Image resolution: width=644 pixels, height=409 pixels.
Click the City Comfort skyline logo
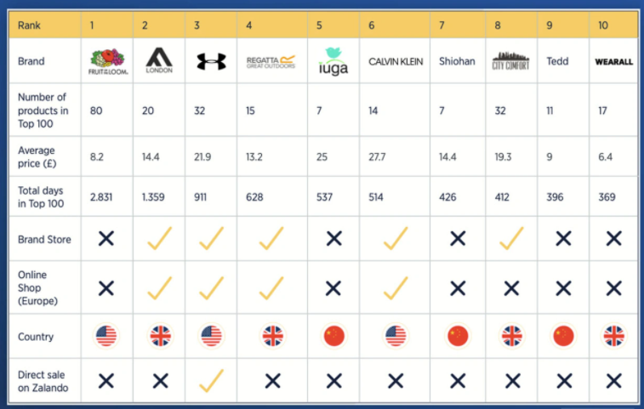pyautogui.click(x=510, y=61)
